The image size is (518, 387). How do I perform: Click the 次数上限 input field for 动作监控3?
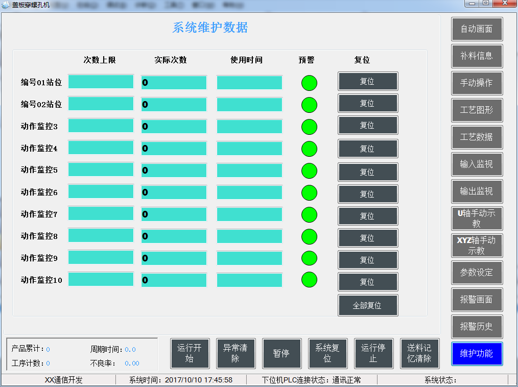click(101, 126)
